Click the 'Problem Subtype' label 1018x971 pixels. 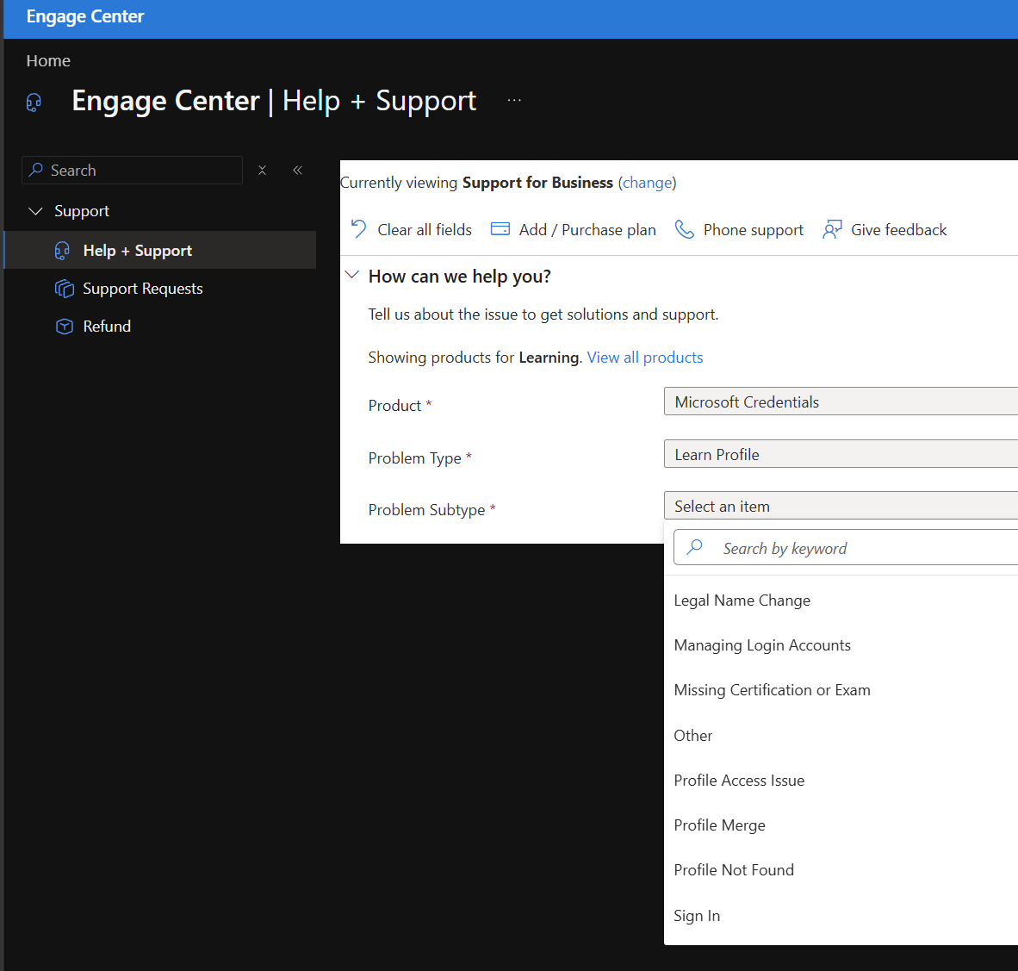pyautogui.click(x=426, y=510)
